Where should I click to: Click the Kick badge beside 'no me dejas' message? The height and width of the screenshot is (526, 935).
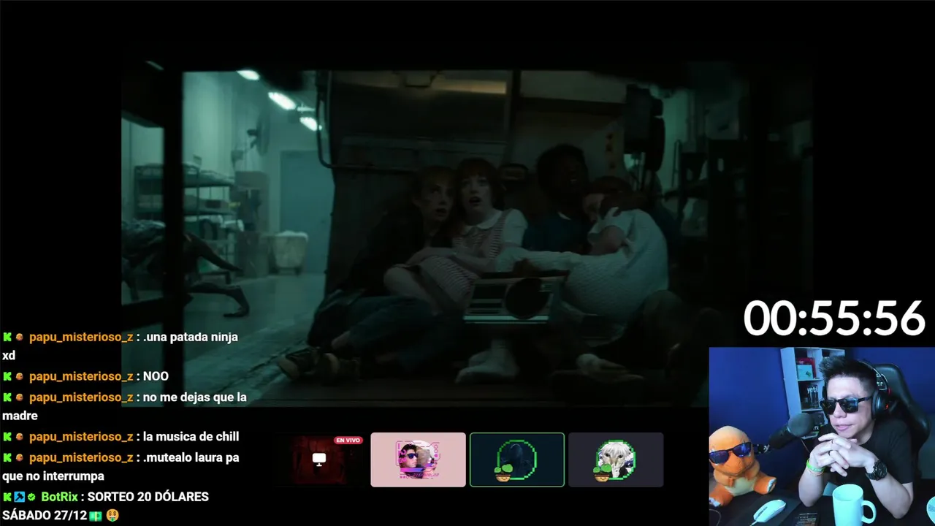coord(7,397)
